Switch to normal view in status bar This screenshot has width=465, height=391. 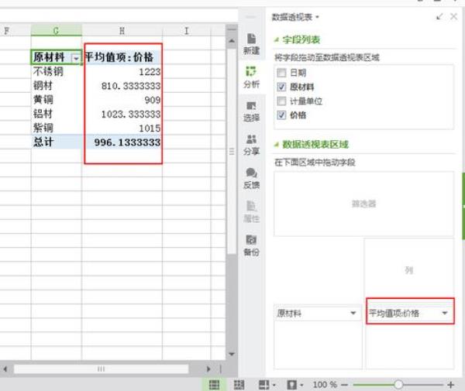pyautogui.click(x=214, y=385)
